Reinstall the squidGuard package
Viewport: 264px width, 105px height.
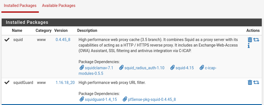pyautogui.click(x=256, y=83)
